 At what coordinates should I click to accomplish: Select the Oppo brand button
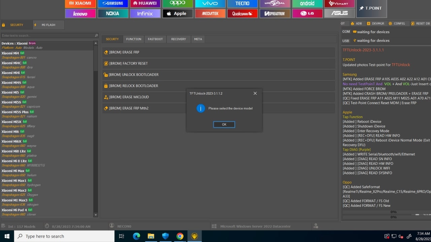pos(178,3)
